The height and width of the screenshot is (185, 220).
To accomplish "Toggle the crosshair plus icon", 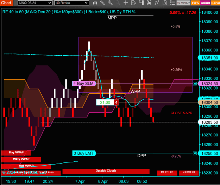I will [126, 3].
